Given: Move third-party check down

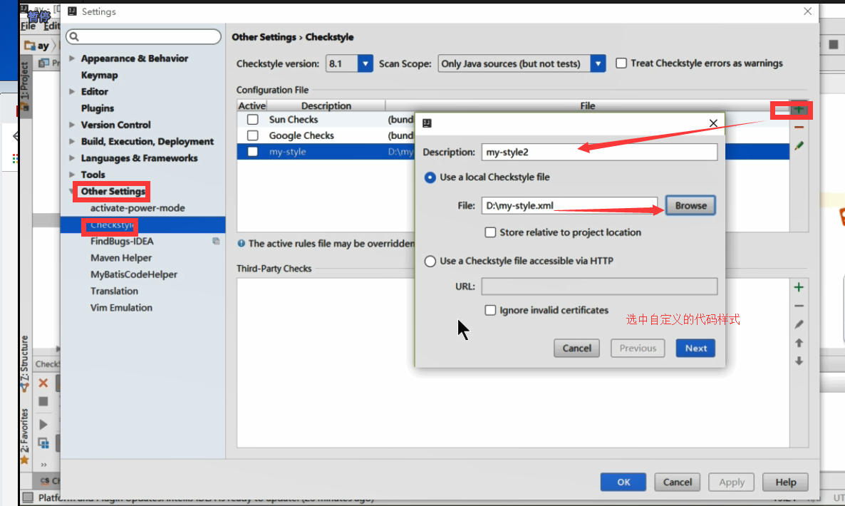Looking at the screenshot, I should (x=799, y=361).
